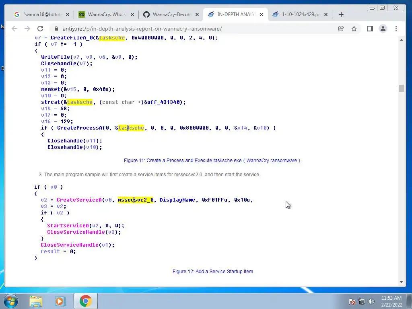Click the CreateServiceA function name
Viewport: 412px width, 309px height.
[x=79, y=200]
